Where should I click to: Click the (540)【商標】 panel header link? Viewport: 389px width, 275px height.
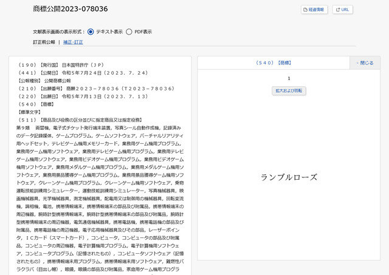pyautogui.click(x=274, y=63)
